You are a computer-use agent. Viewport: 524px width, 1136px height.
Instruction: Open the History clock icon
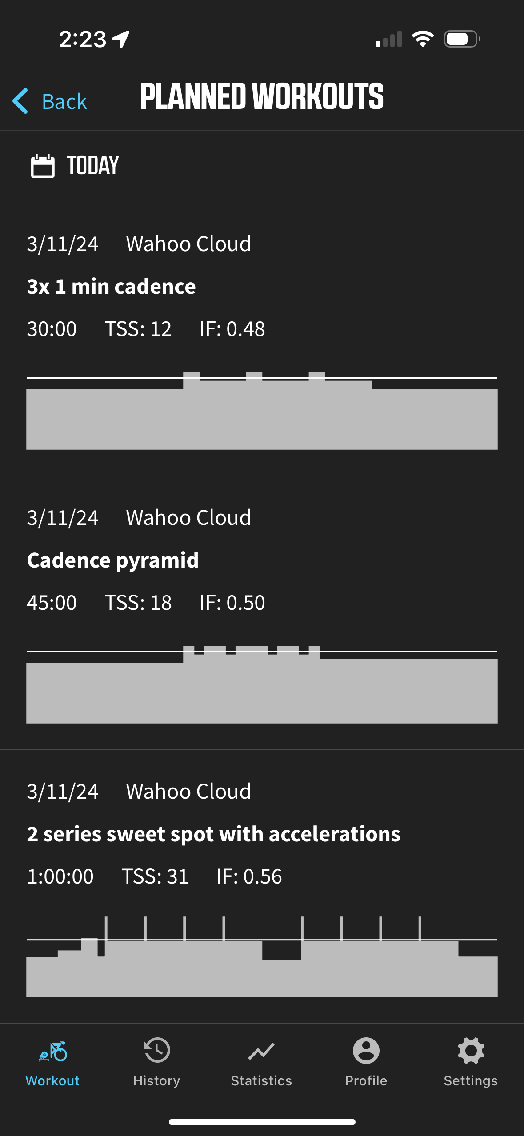(157, 1050)
